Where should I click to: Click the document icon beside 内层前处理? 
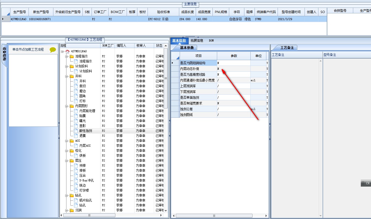pos(76,111)
